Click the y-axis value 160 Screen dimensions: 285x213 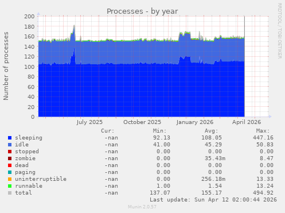tap(29, 37)
